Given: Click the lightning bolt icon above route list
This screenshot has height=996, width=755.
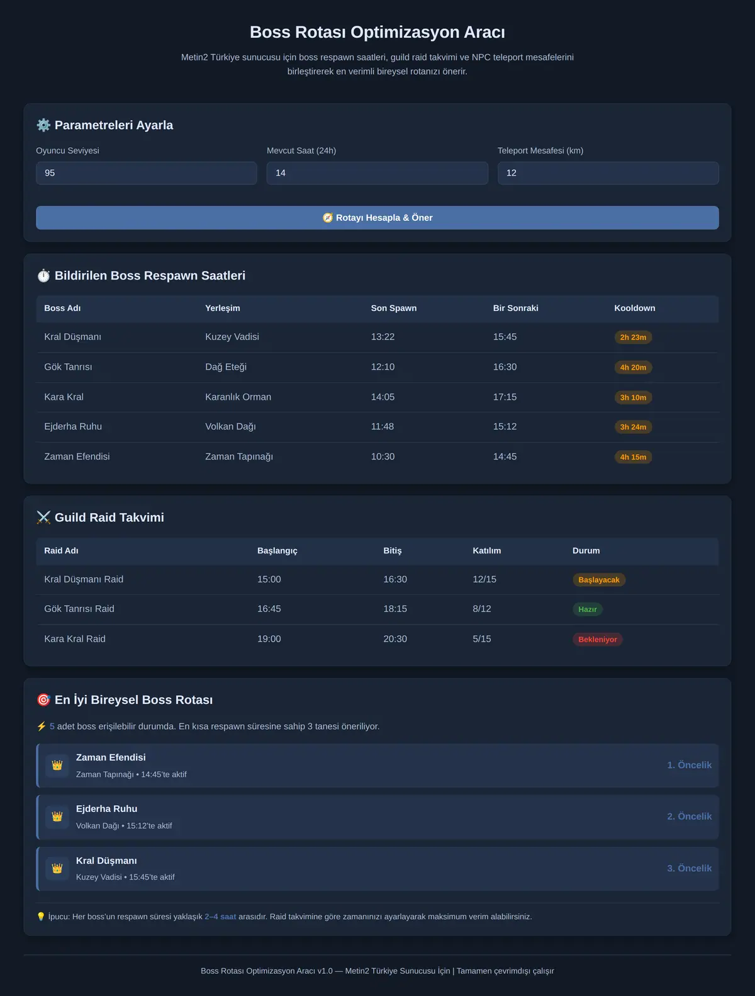Looking at the screenshot, I should coord(42,727).
